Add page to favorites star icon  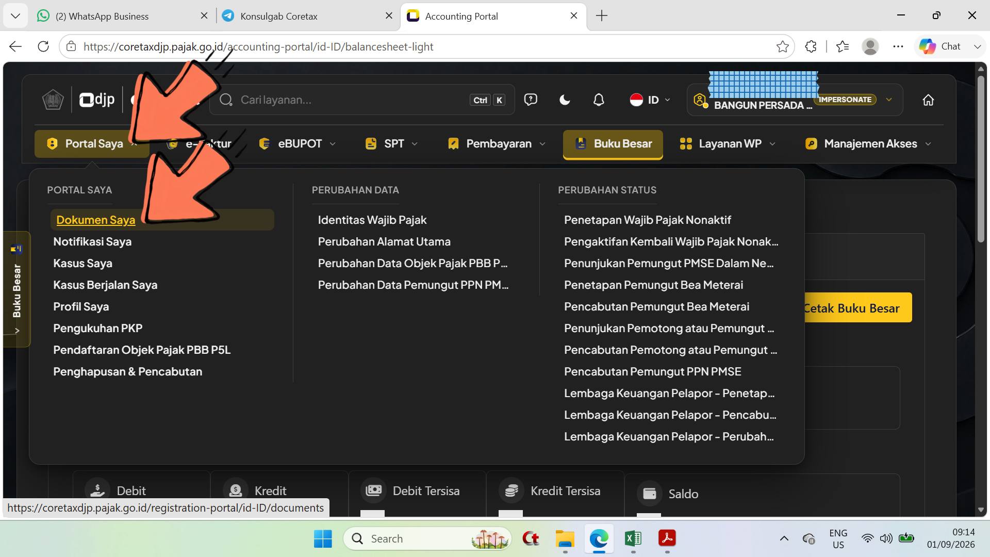[x=782, y=46]
